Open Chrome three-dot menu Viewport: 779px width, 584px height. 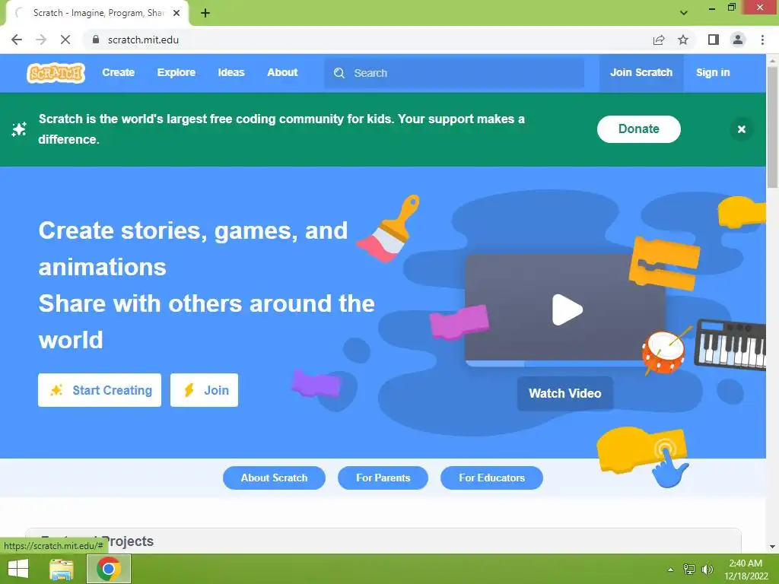pos(762,40)
